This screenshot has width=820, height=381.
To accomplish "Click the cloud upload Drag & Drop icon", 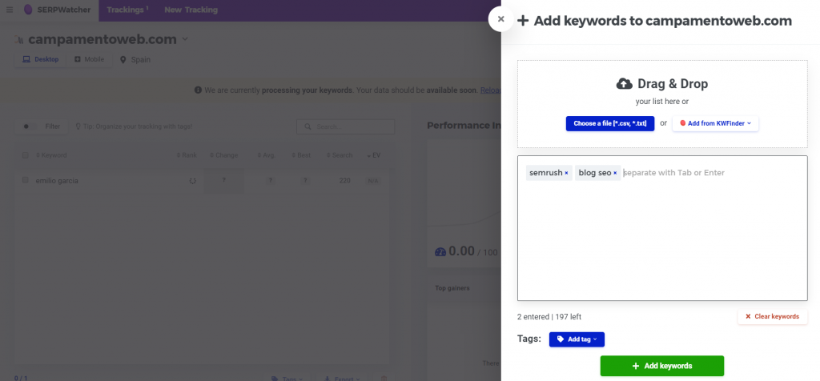I will point(625,83).
